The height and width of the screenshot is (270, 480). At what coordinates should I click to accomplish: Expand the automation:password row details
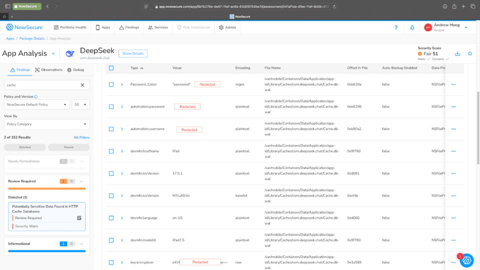122,106
